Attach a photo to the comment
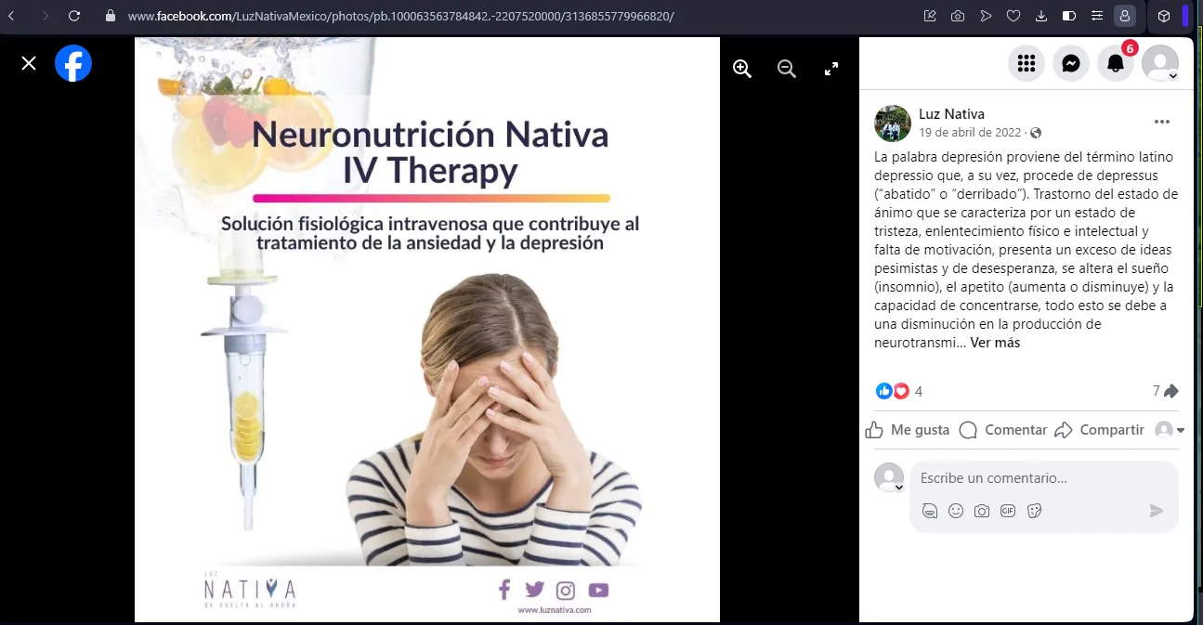Viewport: 1203px width, 625px height. tap(982, 511)
